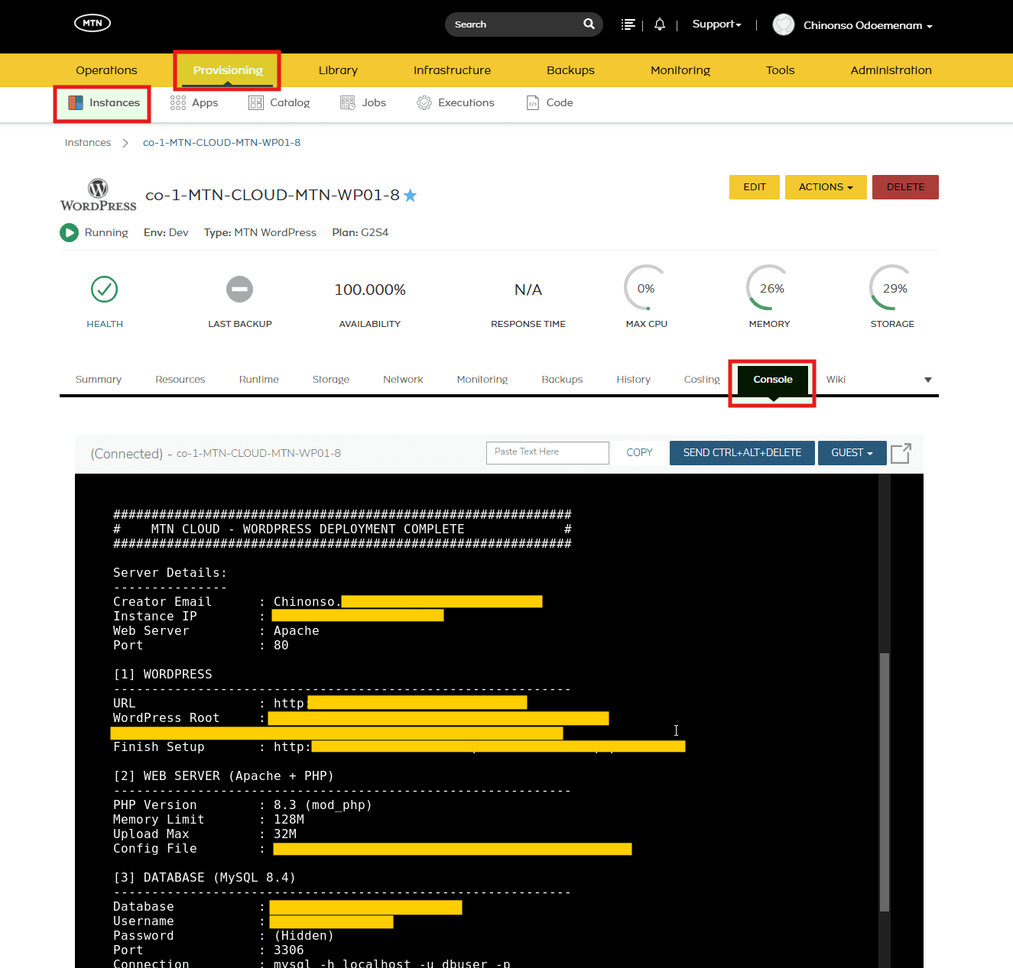Click the Storage usage gauge
This screenshot has width=1013, height=968.
pyautogui.click(x=892, y=288)
